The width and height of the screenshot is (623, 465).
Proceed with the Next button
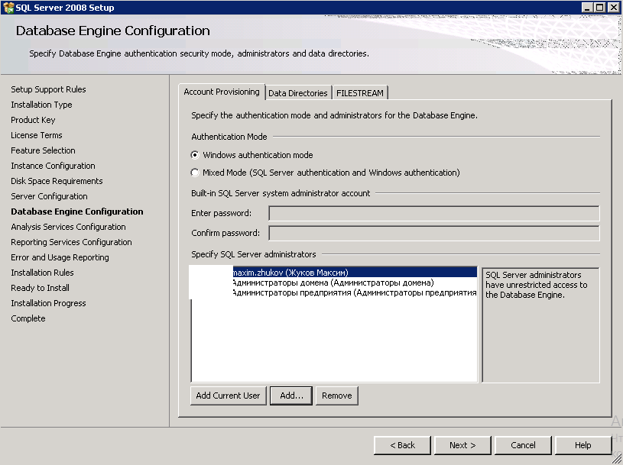462,445
